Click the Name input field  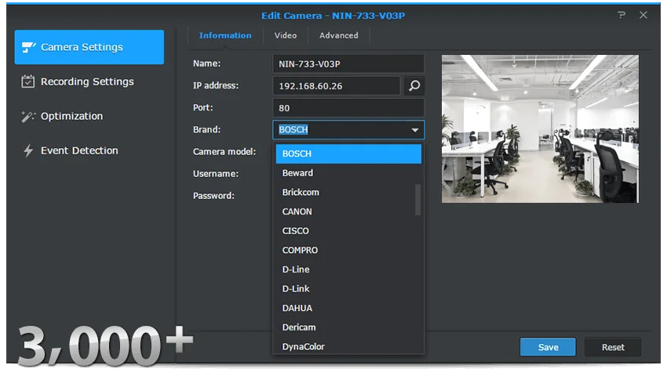[348, 63]
